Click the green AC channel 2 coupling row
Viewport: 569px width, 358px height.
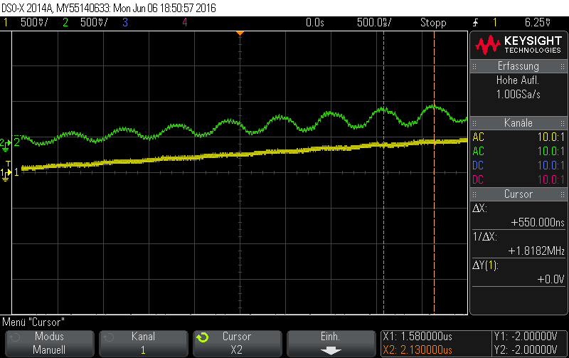519,152
